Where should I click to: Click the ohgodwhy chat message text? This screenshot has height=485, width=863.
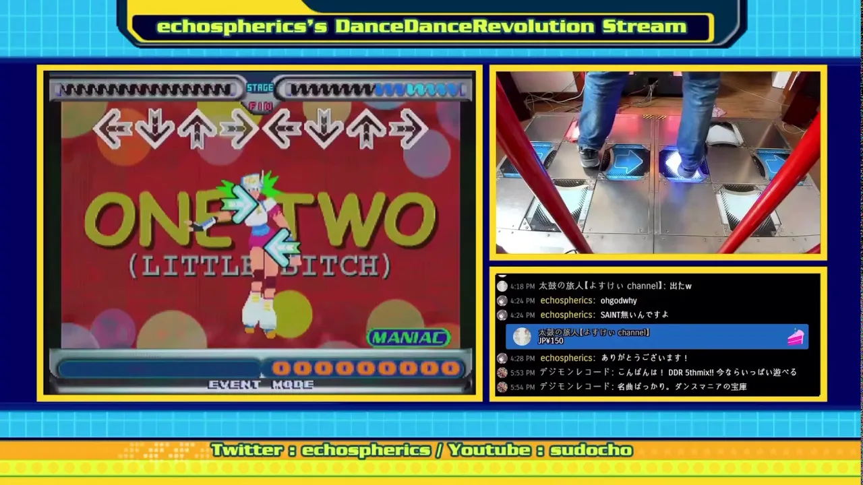pos(618,300)
